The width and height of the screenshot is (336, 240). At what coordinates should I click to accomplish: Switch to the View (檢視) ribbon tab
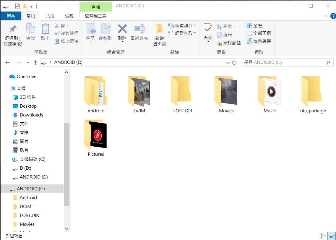tap(69, 16)
